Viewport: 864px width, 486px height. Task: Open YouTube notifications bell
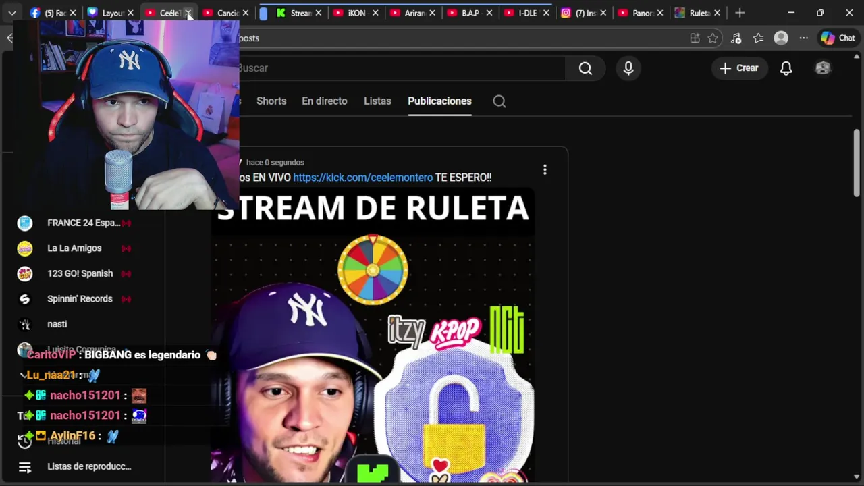[786, 68]
